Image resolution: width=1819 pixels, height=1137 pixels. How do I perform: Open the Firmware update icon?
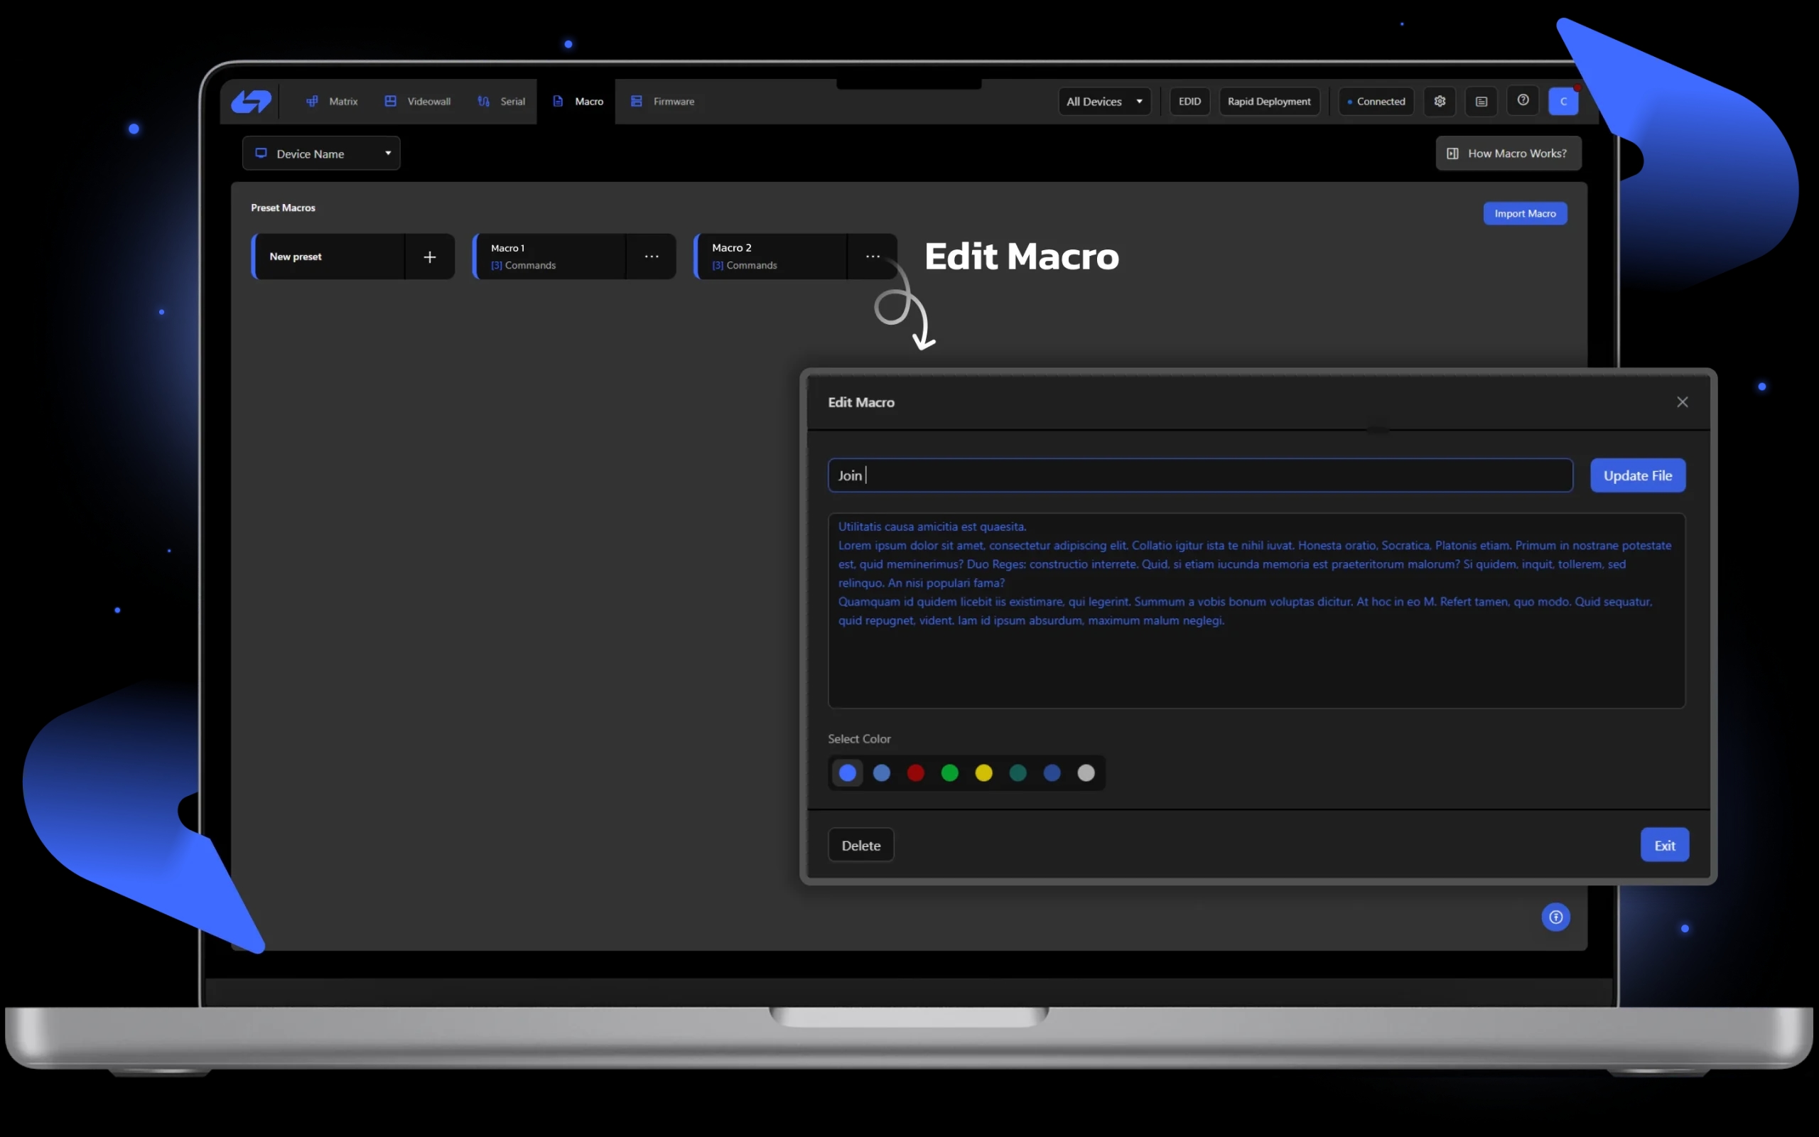(x=636, y=101)
